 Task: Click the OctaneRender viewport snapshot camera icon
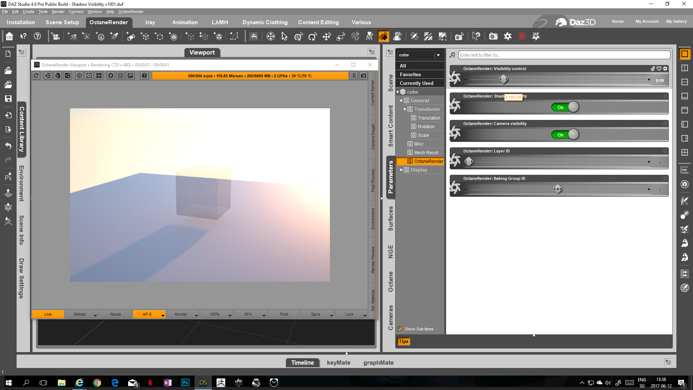(x=363, y=75)
